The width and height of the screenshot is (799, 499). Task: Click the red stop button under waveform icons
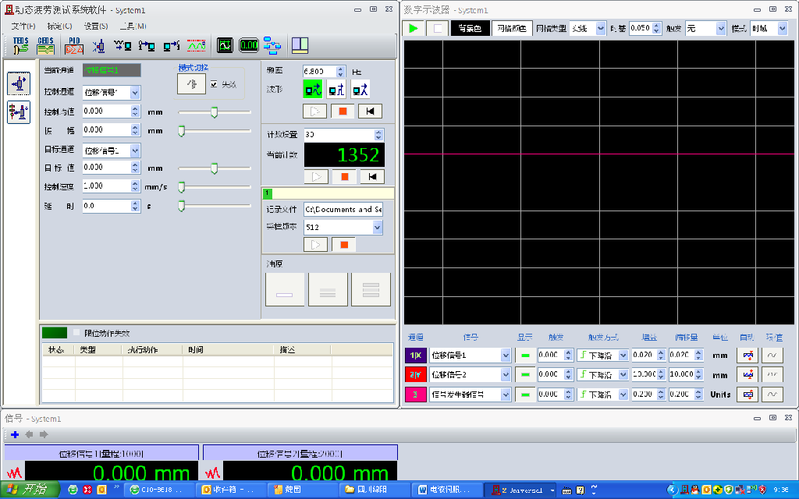click(x=343, y=111)
